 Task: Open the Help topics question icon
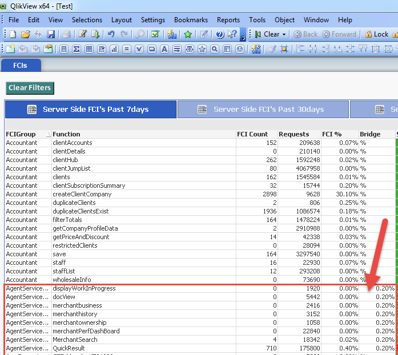pos(219,34)
